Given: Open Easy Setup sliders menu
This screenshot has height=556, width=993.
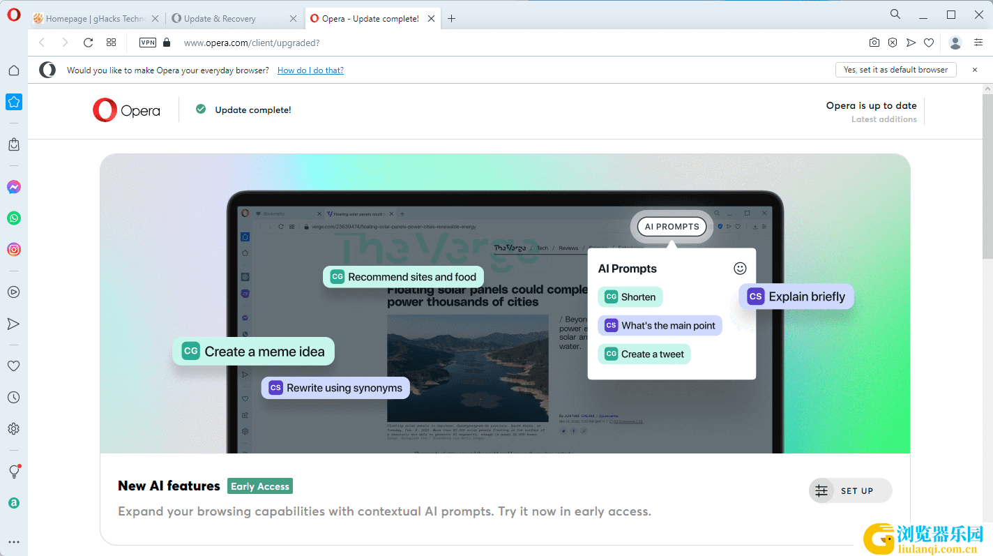Looking at the screenshot, I should click(978, 43).
